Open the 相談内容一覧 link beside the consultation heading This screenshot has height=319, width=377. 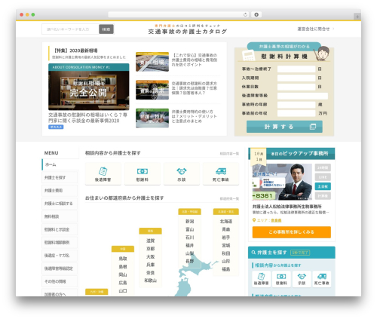(229, 154)
